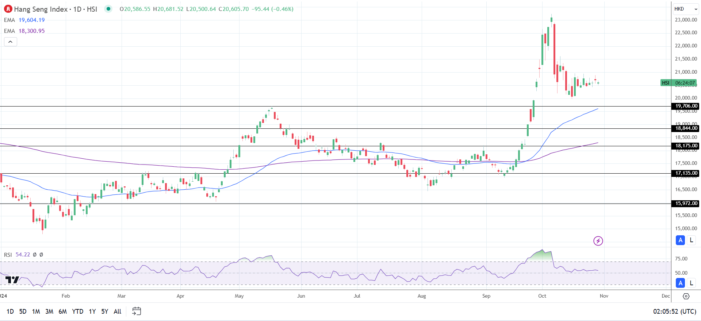This screenshot has height=321, width=701.
Task: Click the 17,135.00 horizontal line price label
Action: click(686, 173)
